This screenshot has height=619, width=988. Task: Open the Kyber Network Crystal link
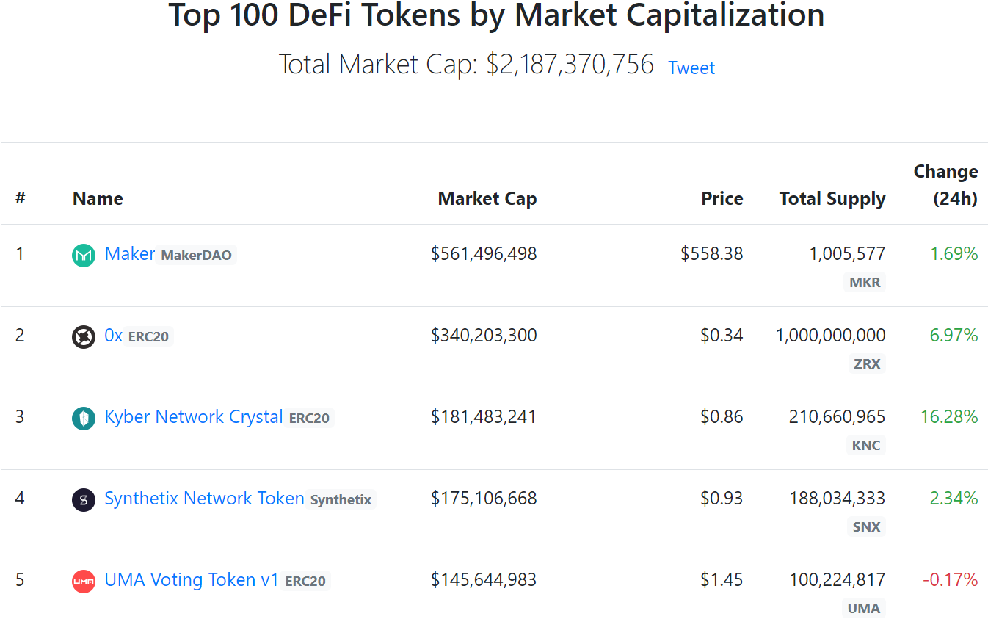193,417
